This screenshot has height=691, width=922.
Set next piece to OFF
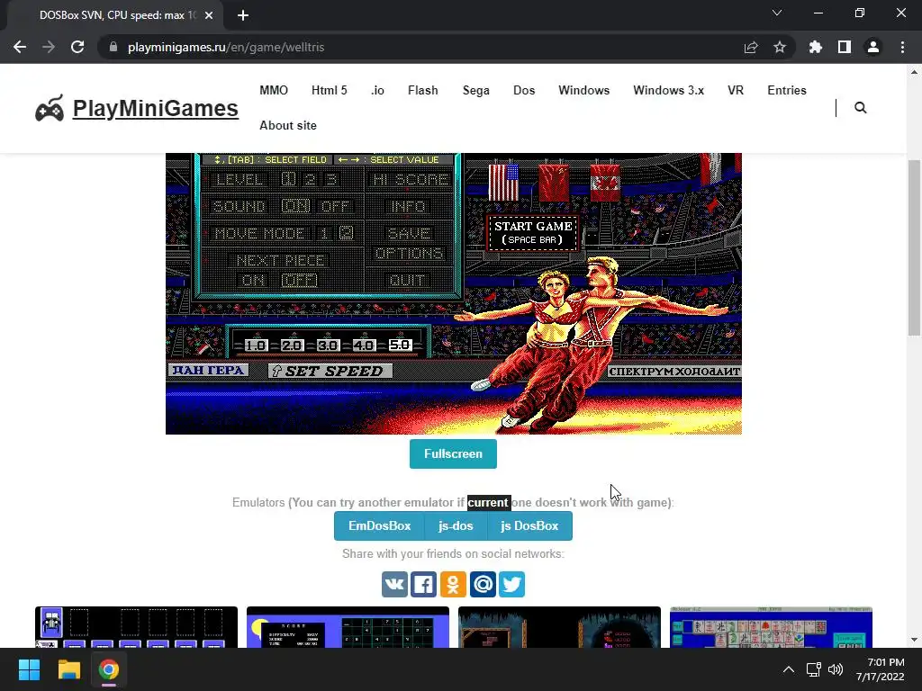299,281
